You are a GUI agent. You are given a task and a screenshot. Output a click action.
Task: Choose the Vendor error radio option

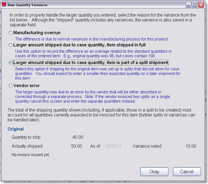click(10, 86)
